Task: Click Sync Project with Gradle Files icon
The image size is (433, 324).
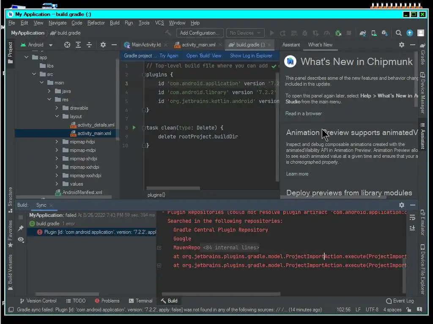Action: 362,33
